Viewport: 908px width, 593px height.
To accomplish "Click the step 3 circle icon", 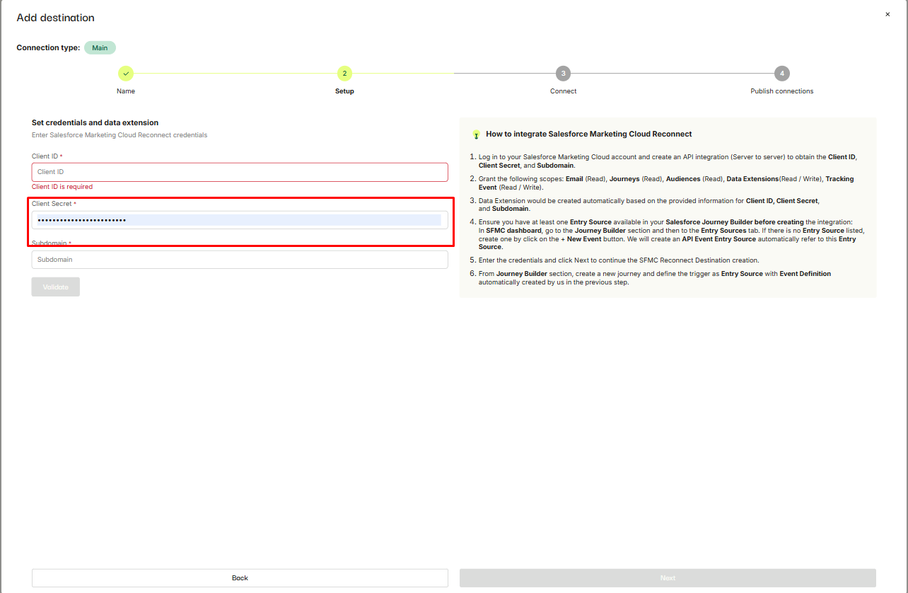I will pos(563,74).
